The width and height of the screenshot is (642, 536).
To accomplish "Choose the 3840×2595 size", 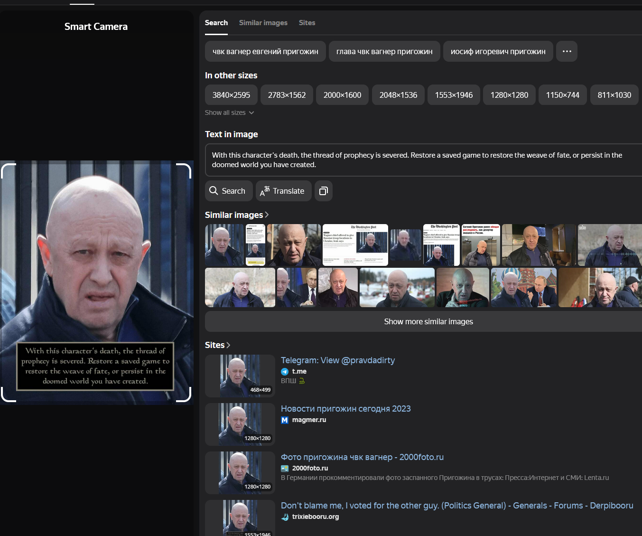I will pos(231,95).
